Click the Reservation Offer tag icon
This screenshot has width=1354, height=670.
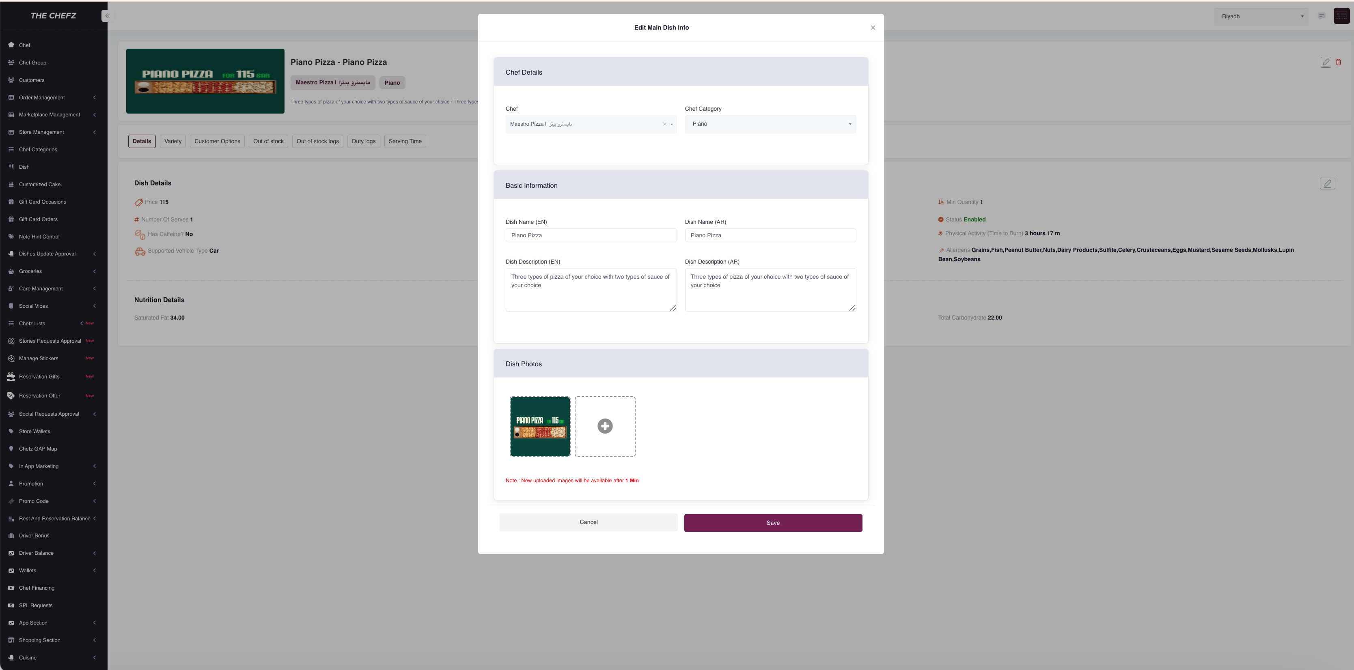coord(11,395)
